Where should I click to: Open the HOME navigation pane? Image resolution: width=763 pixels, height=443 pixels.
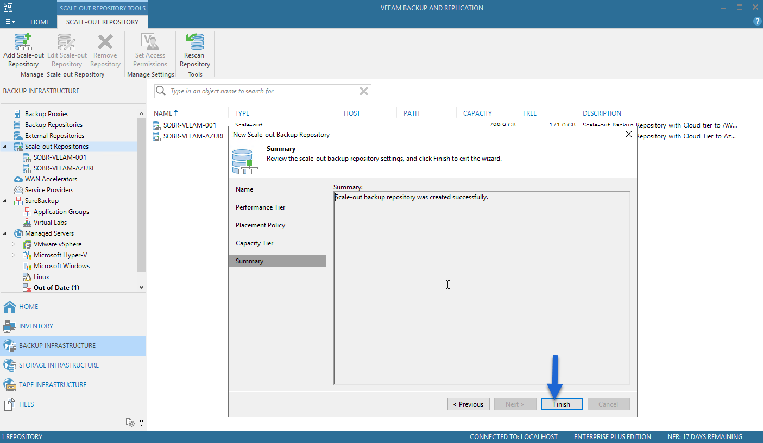tap(73, 307)
